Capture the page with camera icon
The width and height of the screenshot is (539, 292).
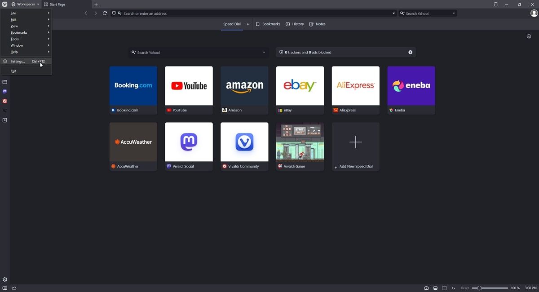tap(426, 288)
